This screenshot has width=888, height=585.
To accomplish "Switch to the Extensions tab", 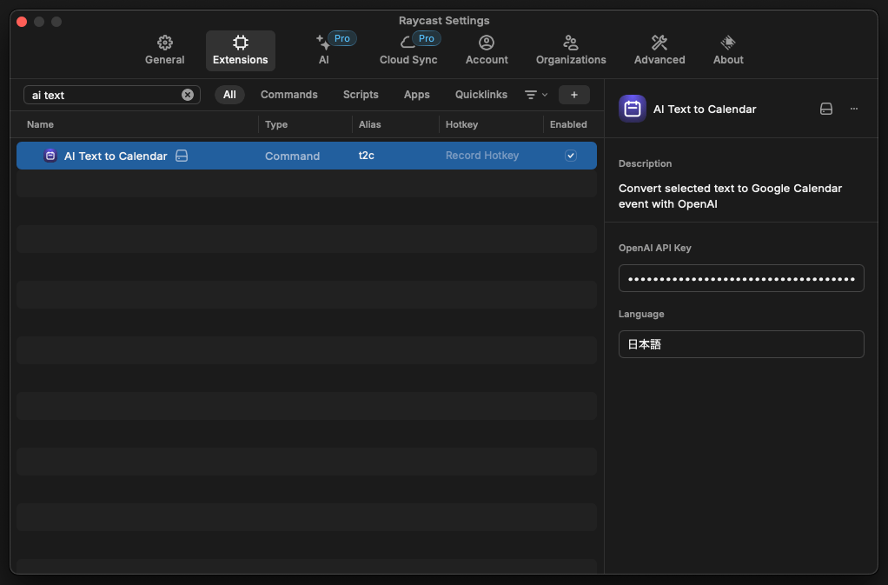I will point(240,50).
